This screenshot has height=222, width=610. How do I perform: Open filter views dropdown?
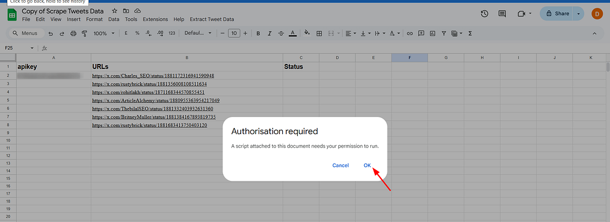coord(456,34)
